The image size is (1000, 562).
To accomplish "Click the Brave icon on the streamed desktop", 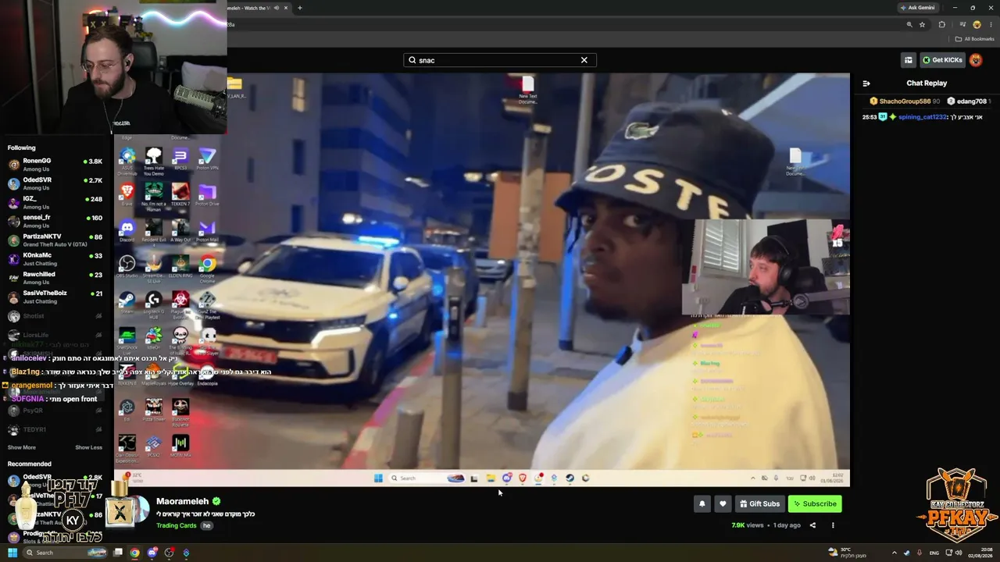I will click(127, 193).
